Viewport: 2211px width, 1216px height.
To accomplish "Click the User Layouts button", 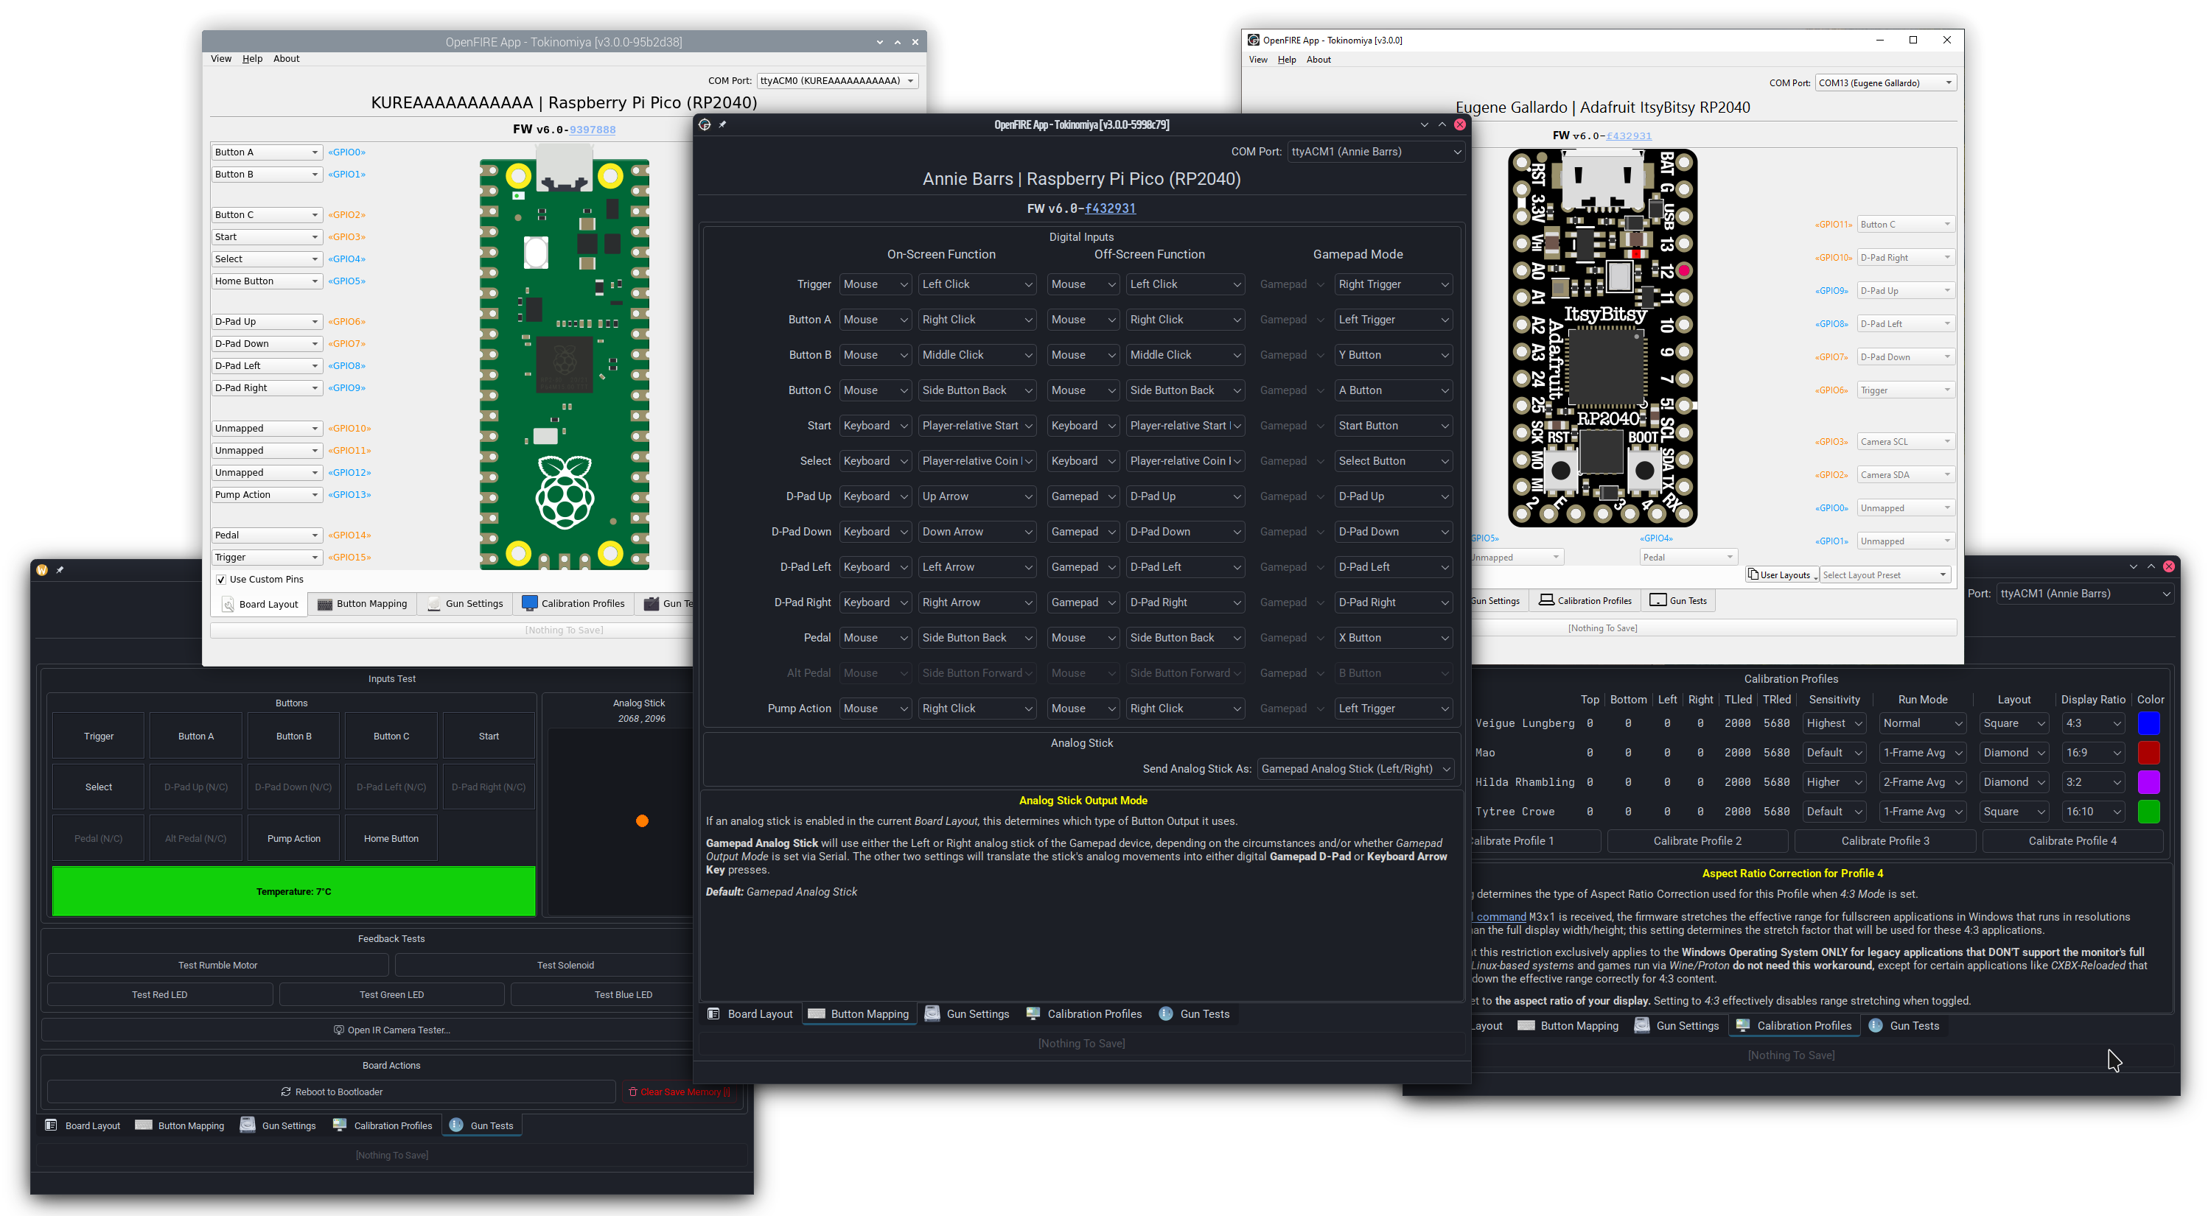I will point(1782,574).
